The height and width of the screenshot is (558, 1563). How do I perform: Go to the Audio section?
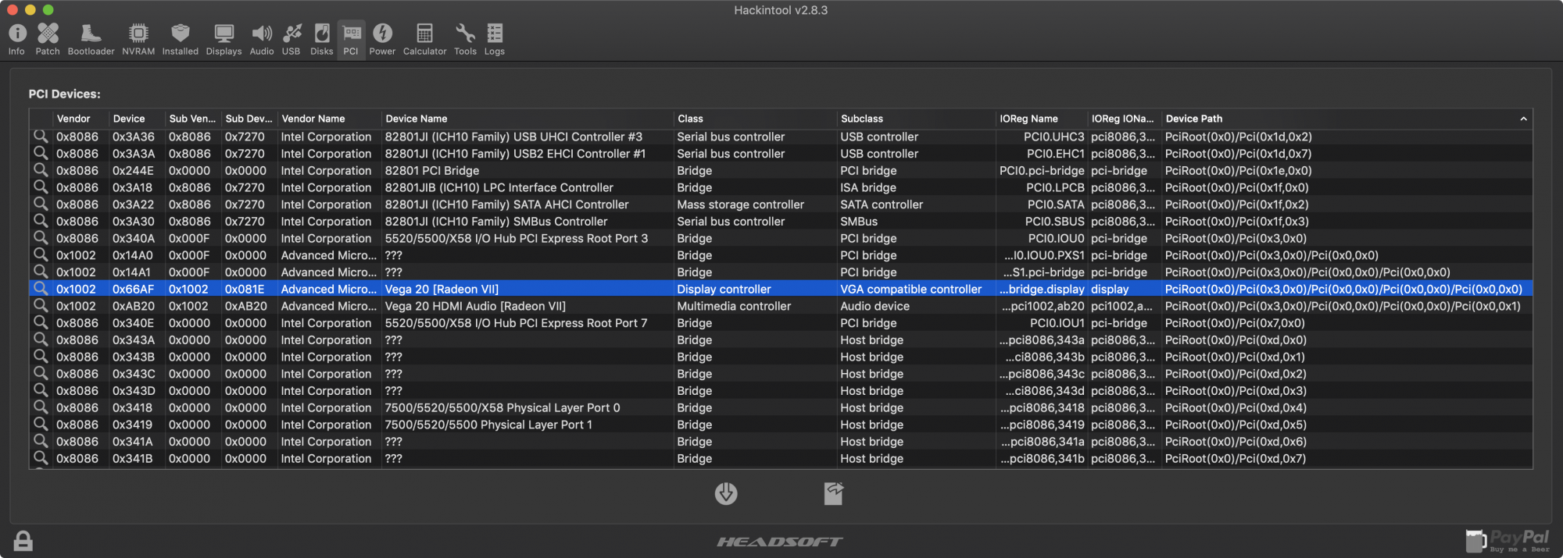[x=262, y=39]
